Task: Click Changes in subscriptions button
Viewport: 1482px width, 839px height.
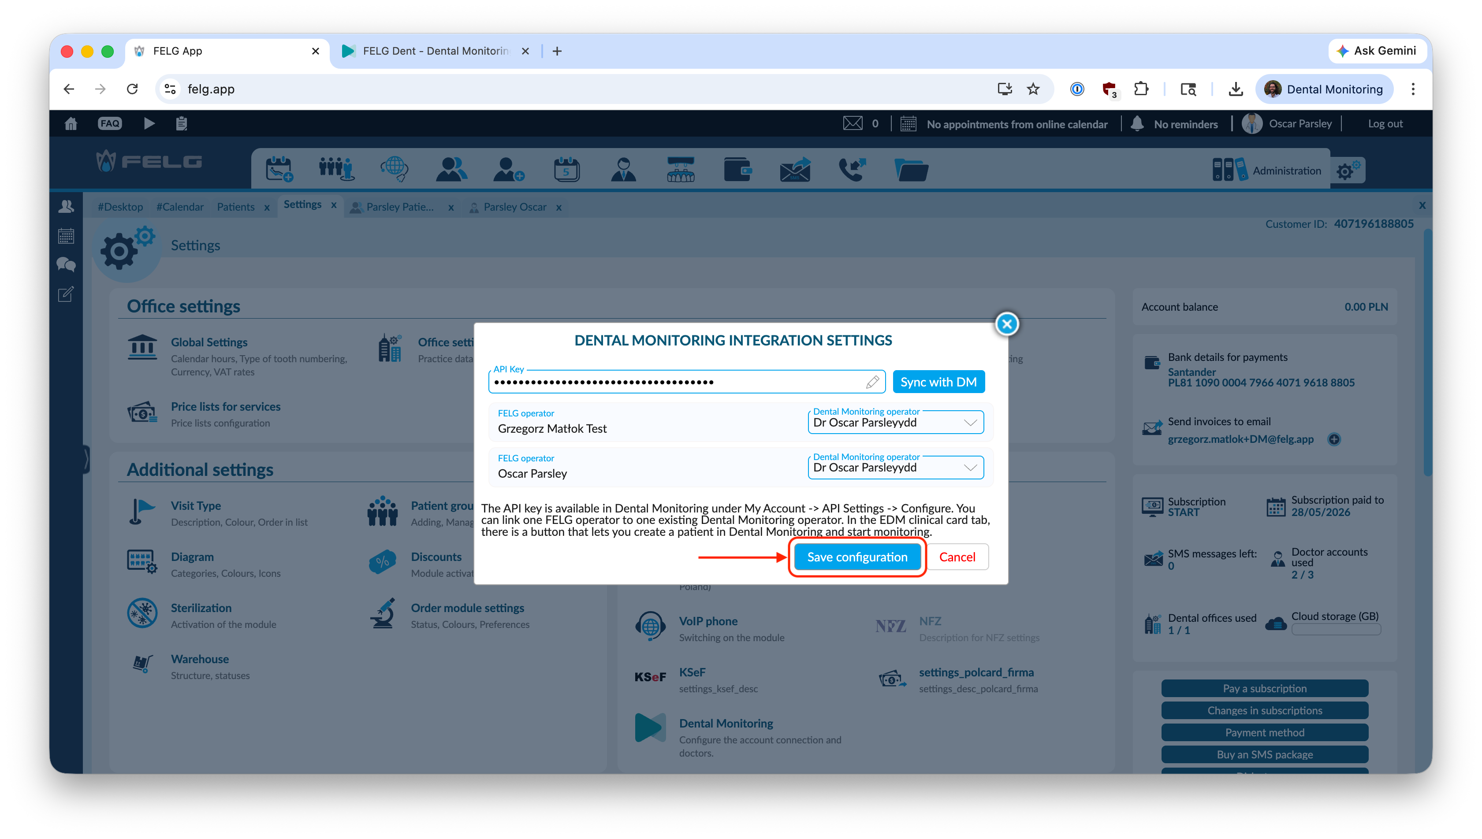Action: click(x=1264, y=710)
